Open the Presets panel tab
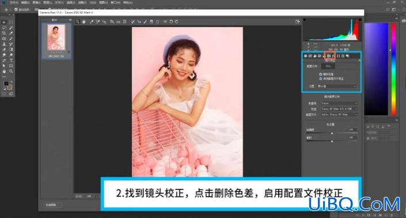Viewport: 406px width, 218px height. pyautogui.click(x=343, y=56)
